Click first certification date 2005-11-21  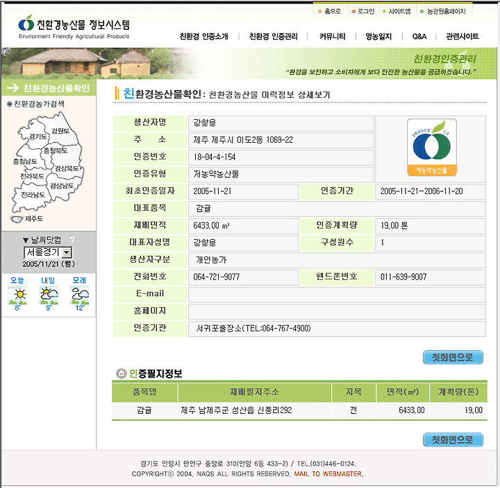[x=212, y=191]
